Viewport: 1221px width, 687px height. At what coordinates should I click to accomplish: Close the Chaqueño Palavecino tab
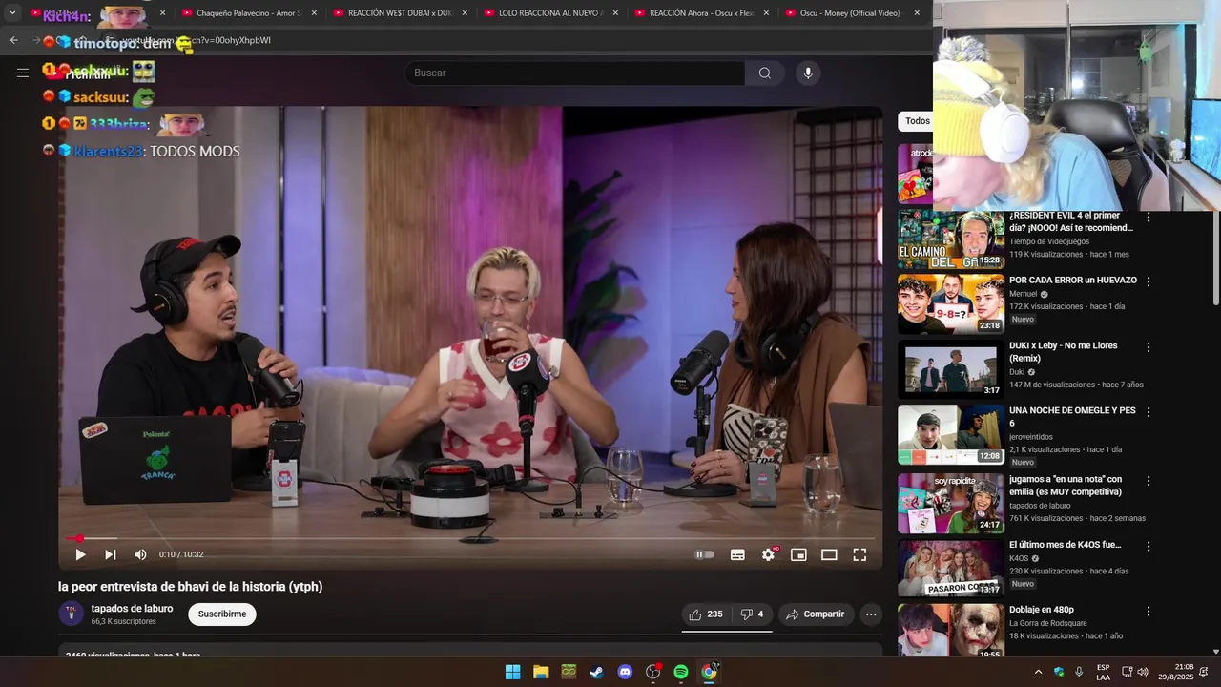click(314, 13)
